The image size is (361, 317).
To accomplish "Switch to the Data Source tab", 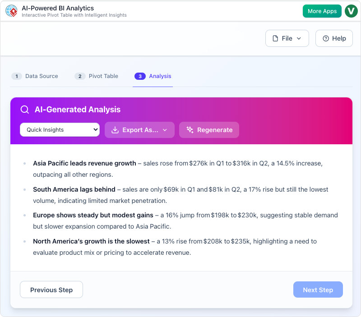I will 42,76.
